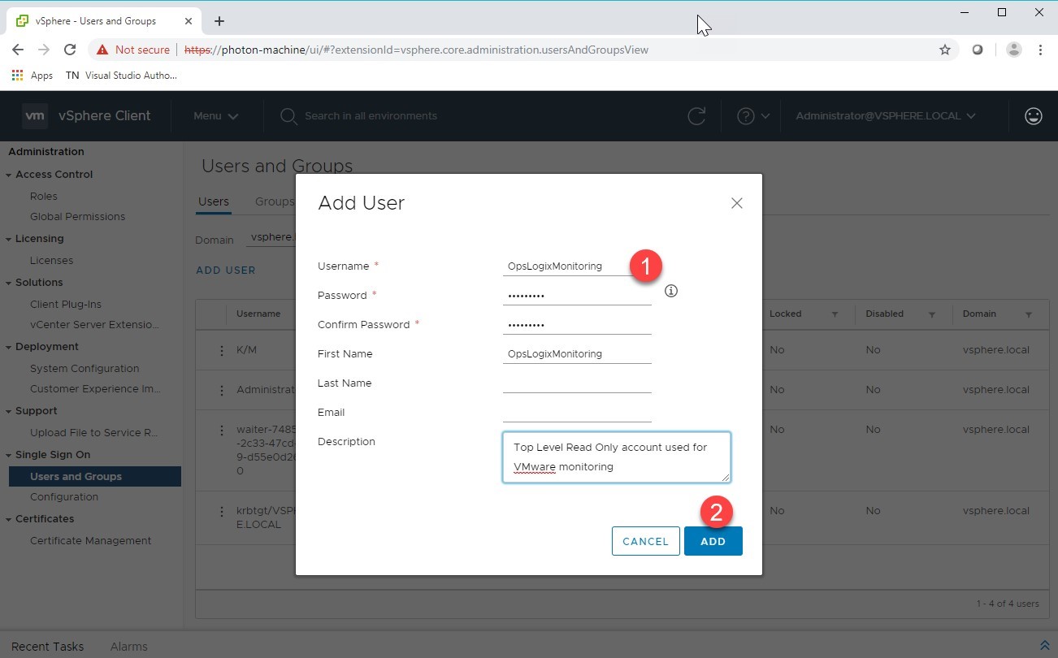Select Global Permissions in the sidebar
1058x658 pixels.
(77, 216)
